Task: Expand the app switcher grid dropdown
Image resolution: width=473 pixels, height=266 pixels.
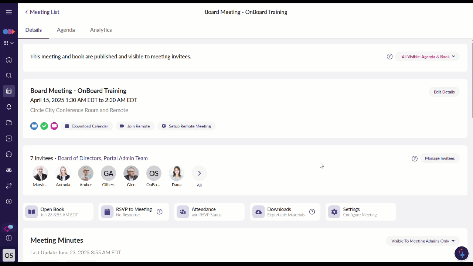Action: [9, 43]
